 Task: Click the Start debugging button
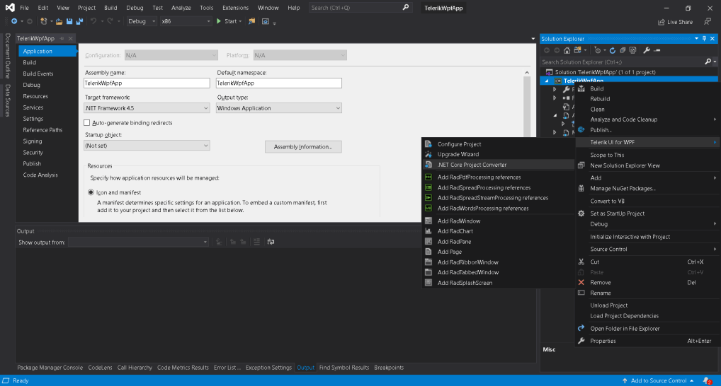pyautogui.click(x=227, y=21)
